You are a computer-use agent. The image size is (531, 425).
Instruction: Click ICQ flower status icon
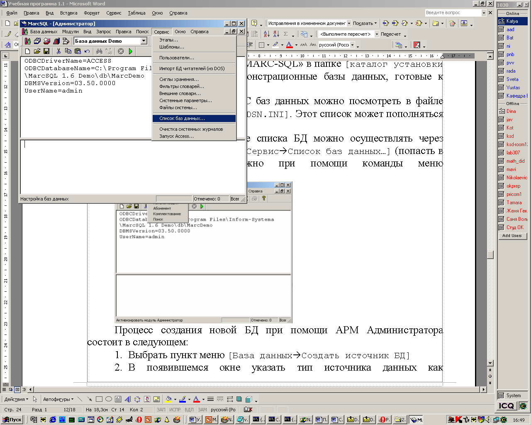point(523,406)
